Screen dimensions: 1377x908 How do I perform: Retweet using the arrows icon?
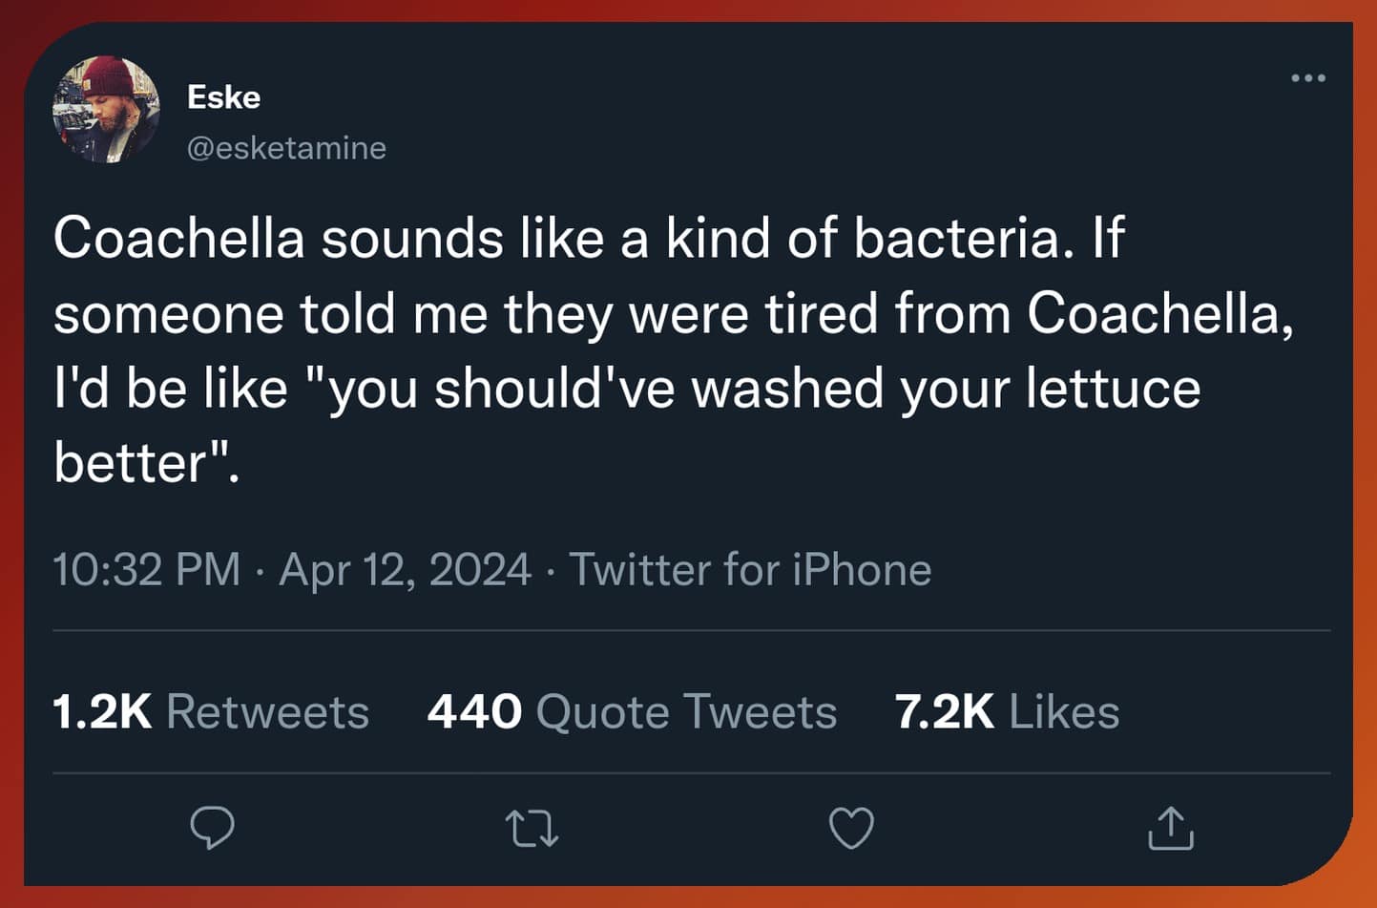tap(532, 828)
